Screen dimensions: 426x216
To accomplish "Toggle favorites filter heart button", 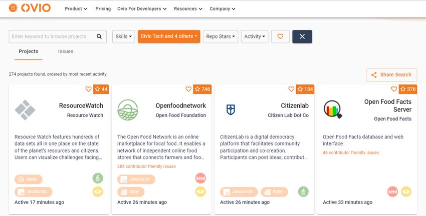I will 280,36.
